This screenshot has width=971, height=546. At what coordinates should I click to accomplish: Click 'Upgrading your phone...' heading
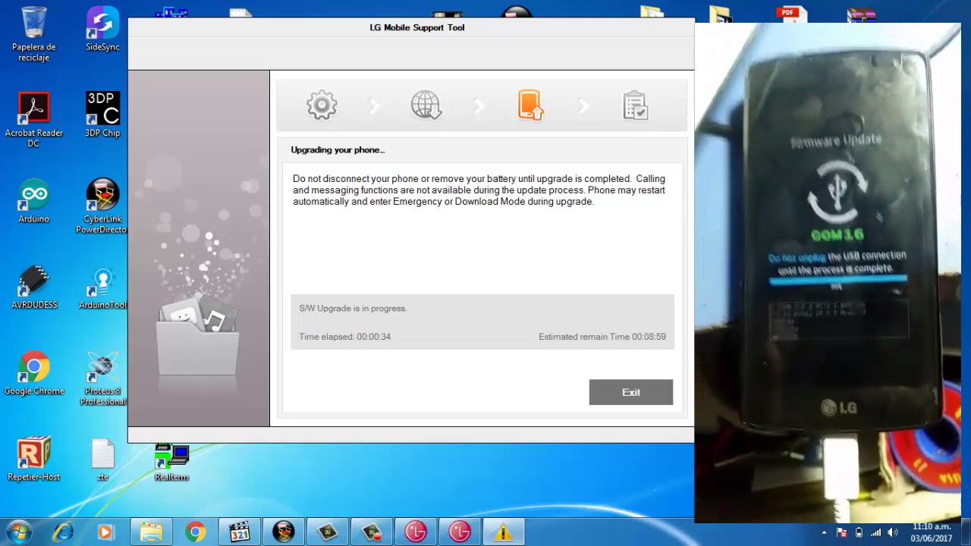338,149
